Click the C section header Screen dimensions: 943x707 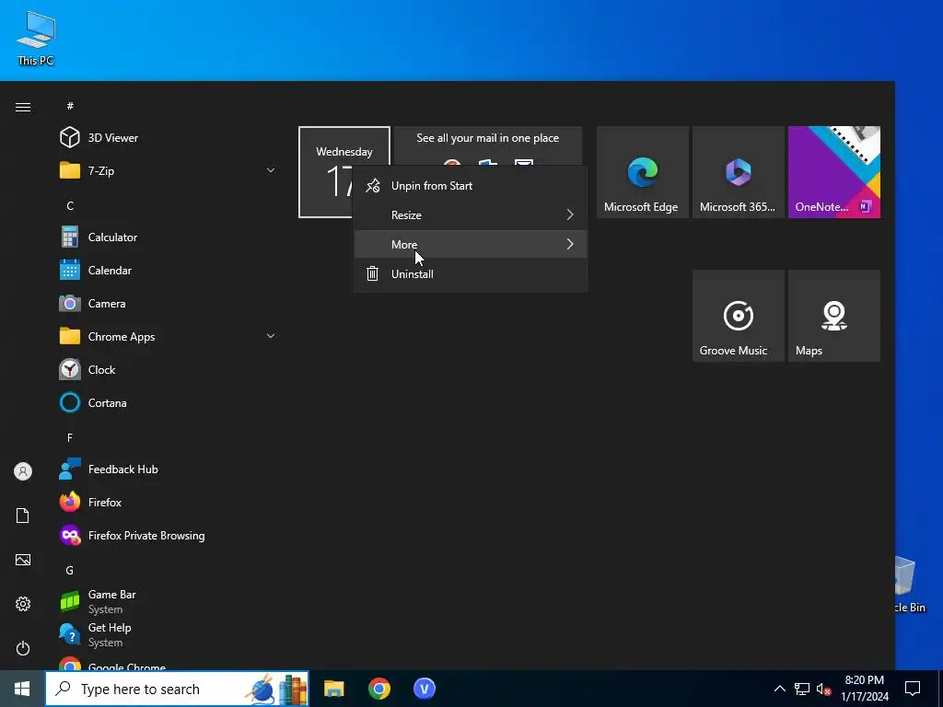click(x=70, y=205)
